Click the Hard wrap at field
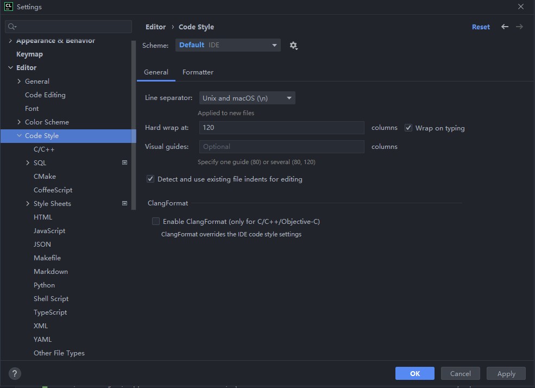The height and width of the screenshot is (388, 535). point(281,128)
